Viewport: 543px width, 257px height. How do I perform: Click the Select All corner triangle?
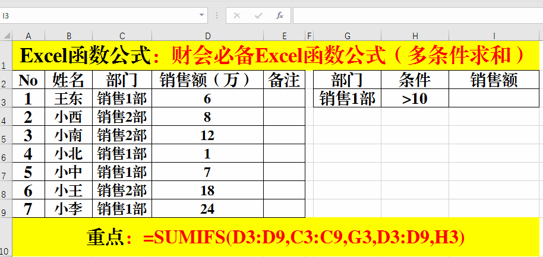pos(6,36)
